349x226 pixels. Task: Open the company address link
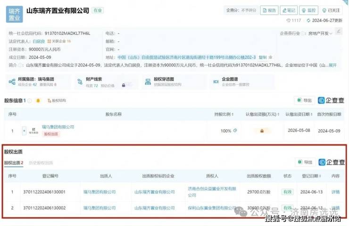click(x=186, y=57)
